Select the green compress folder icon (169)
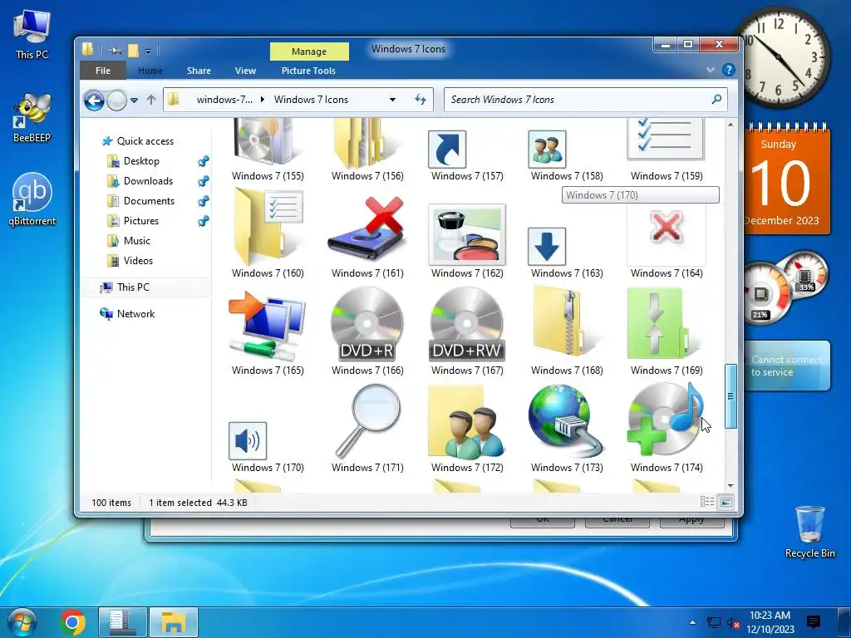This screenshot has height=638, width=851. pyautogui.click(x=666, y=325)
